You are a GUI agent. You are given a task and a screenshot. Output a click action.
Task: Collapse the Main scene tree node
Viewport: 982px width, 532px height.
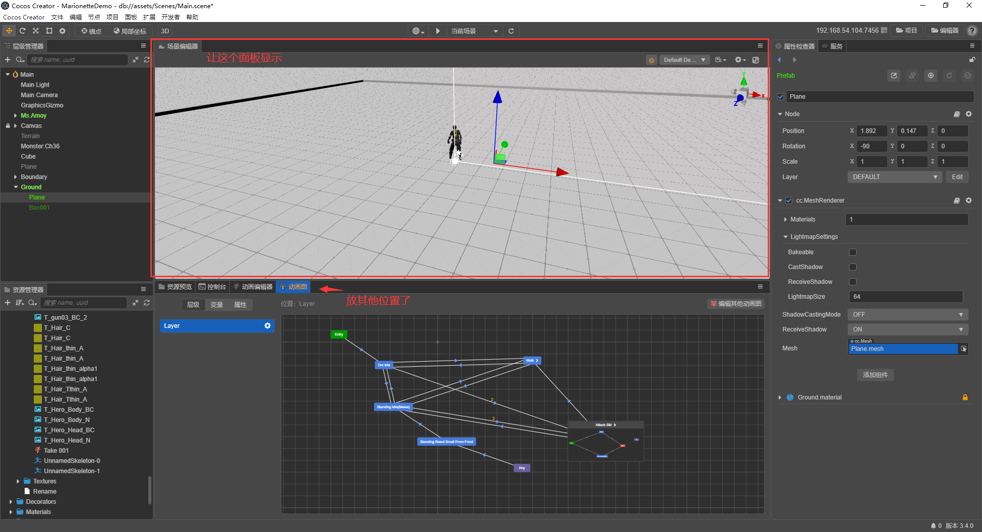[x=8, y=75]
